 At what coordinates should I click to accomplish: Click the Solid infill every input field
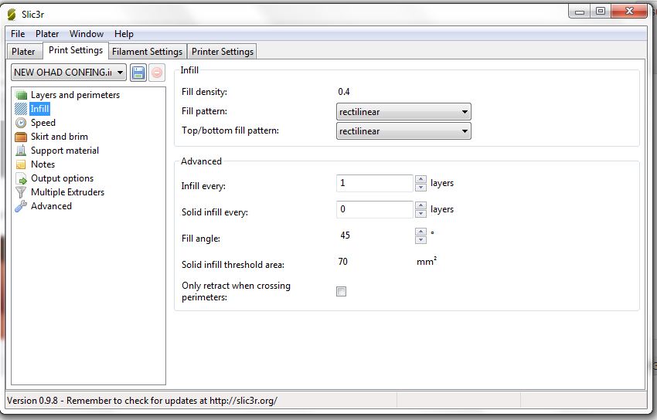pyautogui.click(x=375, y=209)
